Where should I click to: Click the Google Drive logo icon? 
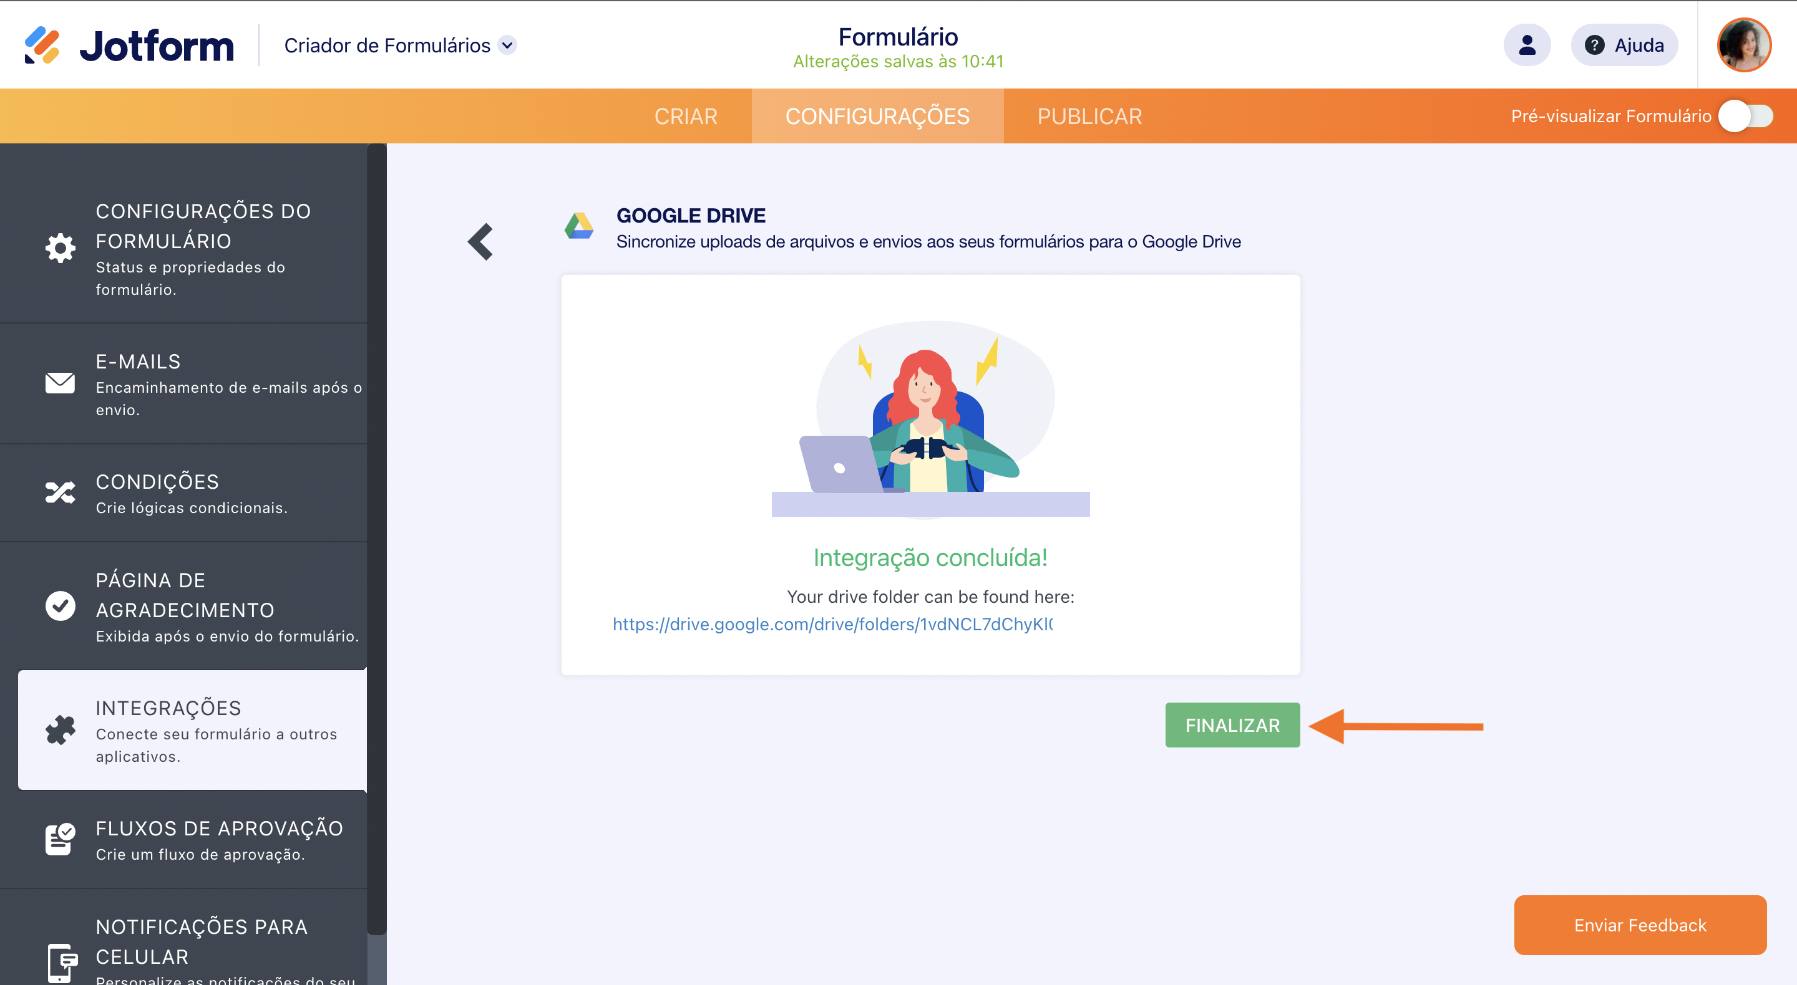click(x=579, y=226)
